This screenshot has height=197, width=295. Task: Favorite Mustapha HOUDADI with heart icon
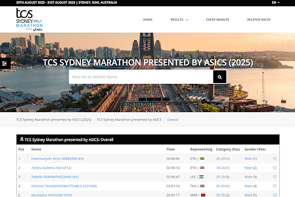point(274,195)
